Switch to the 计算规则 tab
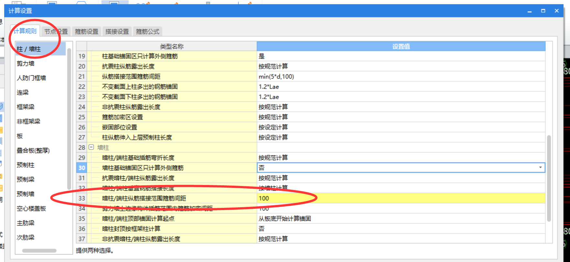 25,31
